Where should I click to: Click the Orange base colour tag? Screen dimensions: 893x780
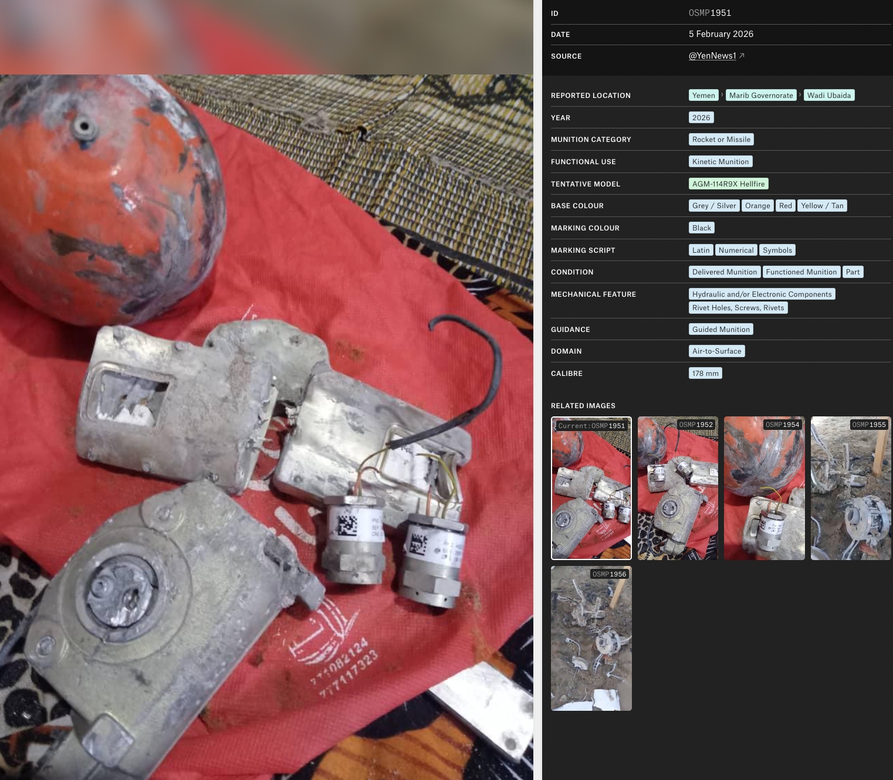click(x=757, y=206)
